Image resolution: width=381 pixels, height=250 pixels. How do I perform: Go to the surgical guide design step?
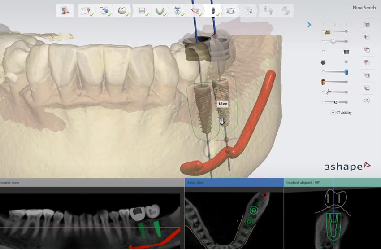230,11
